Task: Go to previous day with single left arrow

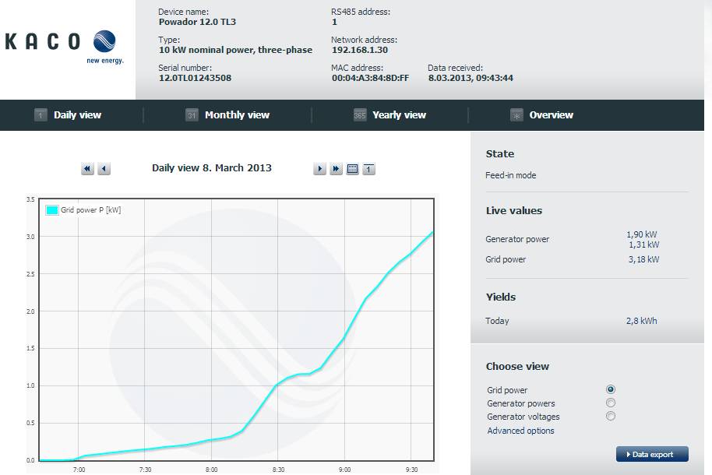Action: tap(104, 169)
